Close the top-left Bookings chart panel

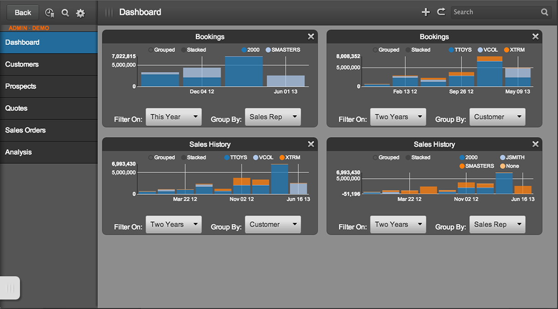coord(311,36)
